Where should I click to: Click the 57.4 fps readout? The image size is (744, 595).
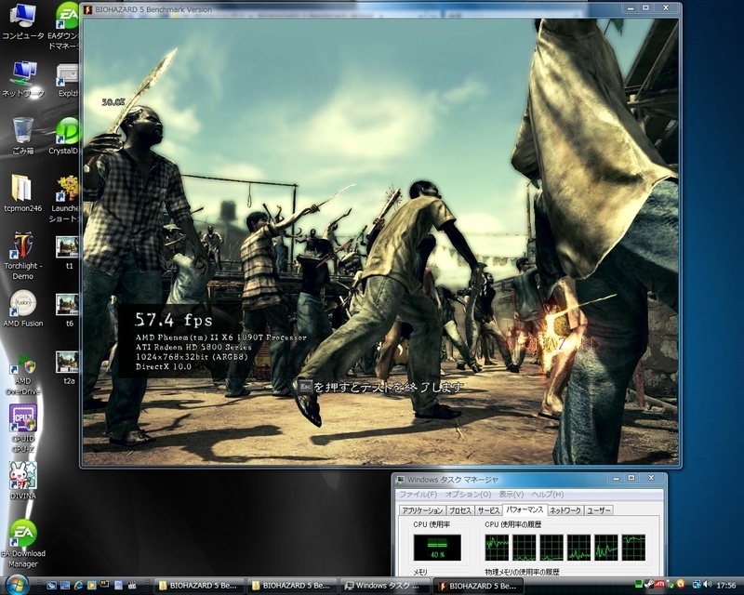[174, 320]
